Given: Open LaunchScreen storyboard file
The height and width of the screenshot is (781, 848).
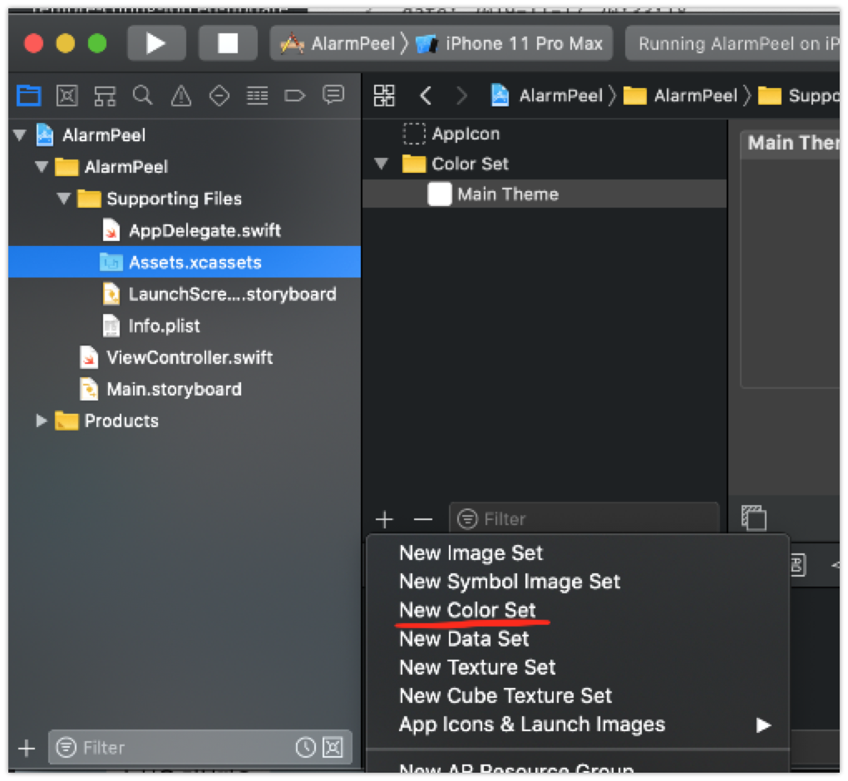Looking at the screenshot, I should [x=185, y=294].
